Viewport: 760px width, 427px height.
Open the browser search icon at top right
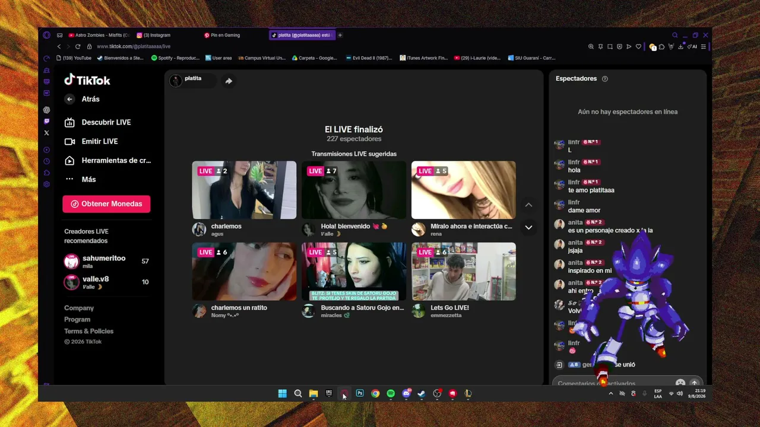point(674,35)
